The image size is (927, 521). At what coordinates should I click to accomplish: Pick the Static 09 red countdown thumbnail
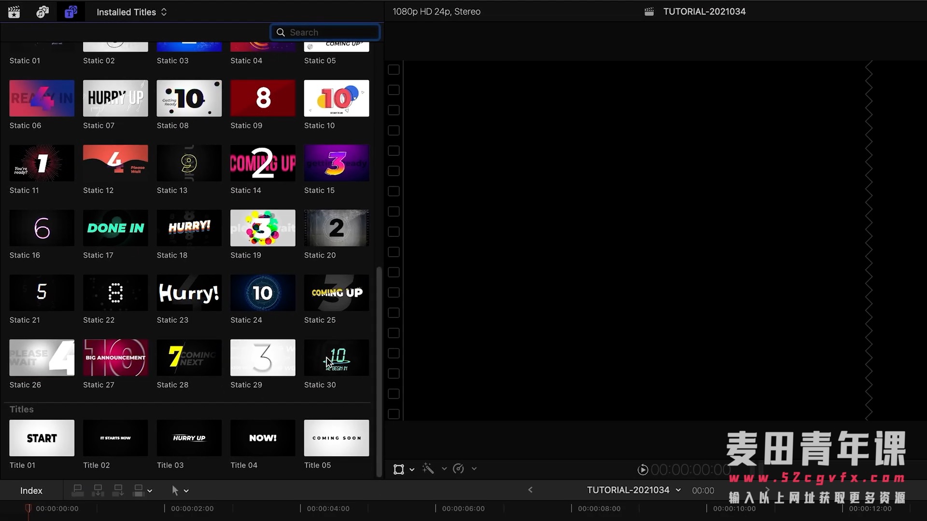263,98
